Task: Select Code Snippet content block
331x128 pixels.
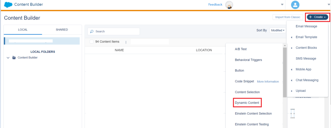Action: 244,81
